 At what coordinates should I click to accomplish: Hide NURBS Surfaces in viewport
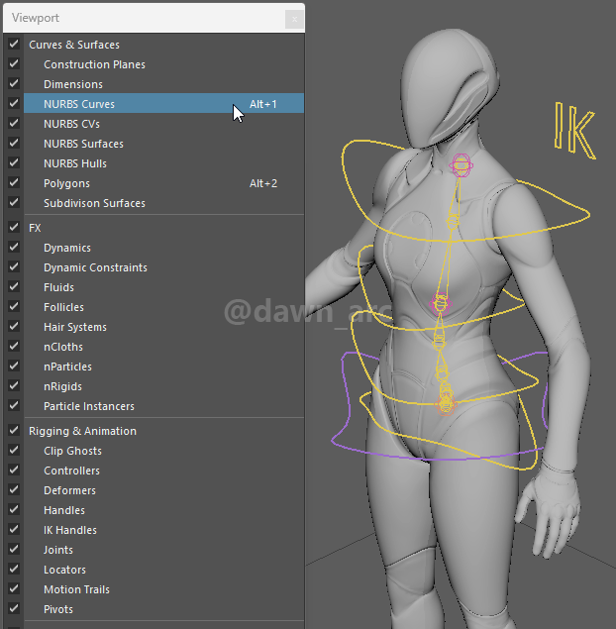[14, 143]
